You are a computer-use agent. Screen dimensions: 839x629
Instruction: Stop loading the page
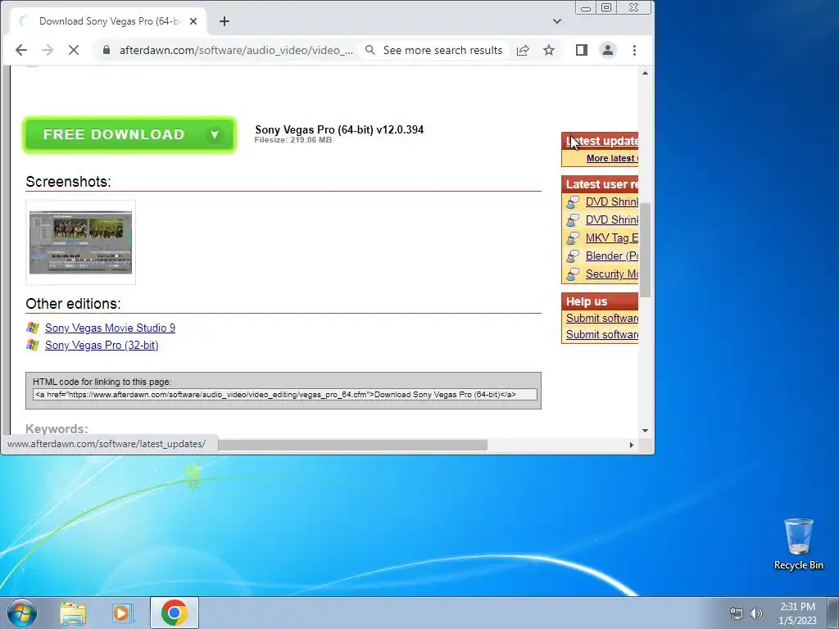[x=74, y=50]
